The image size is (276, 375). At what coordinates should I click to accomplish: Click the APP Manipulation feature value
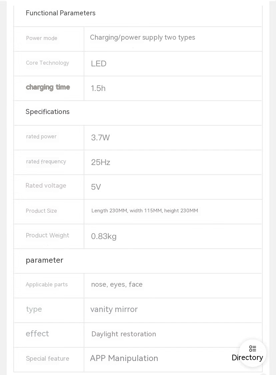pos(124,358)
